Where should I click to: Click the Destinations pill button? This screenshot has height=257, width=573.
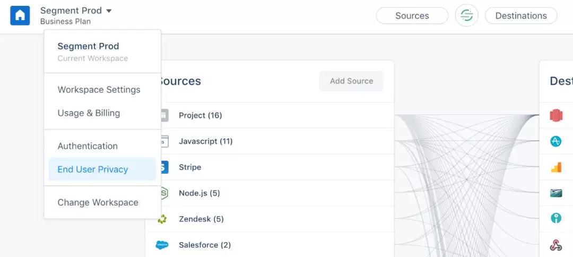click(x=520, y=16)
